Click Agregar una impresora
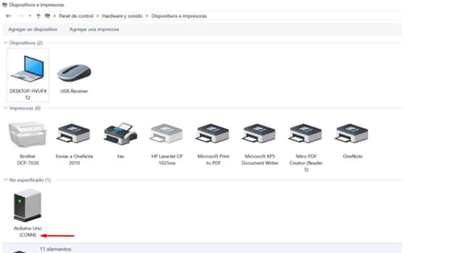 click(x=94, y=29)
